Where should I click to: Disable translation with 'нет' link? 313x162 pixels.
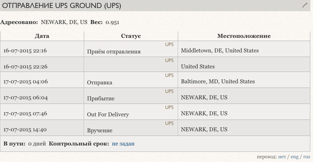coord(282,157)
